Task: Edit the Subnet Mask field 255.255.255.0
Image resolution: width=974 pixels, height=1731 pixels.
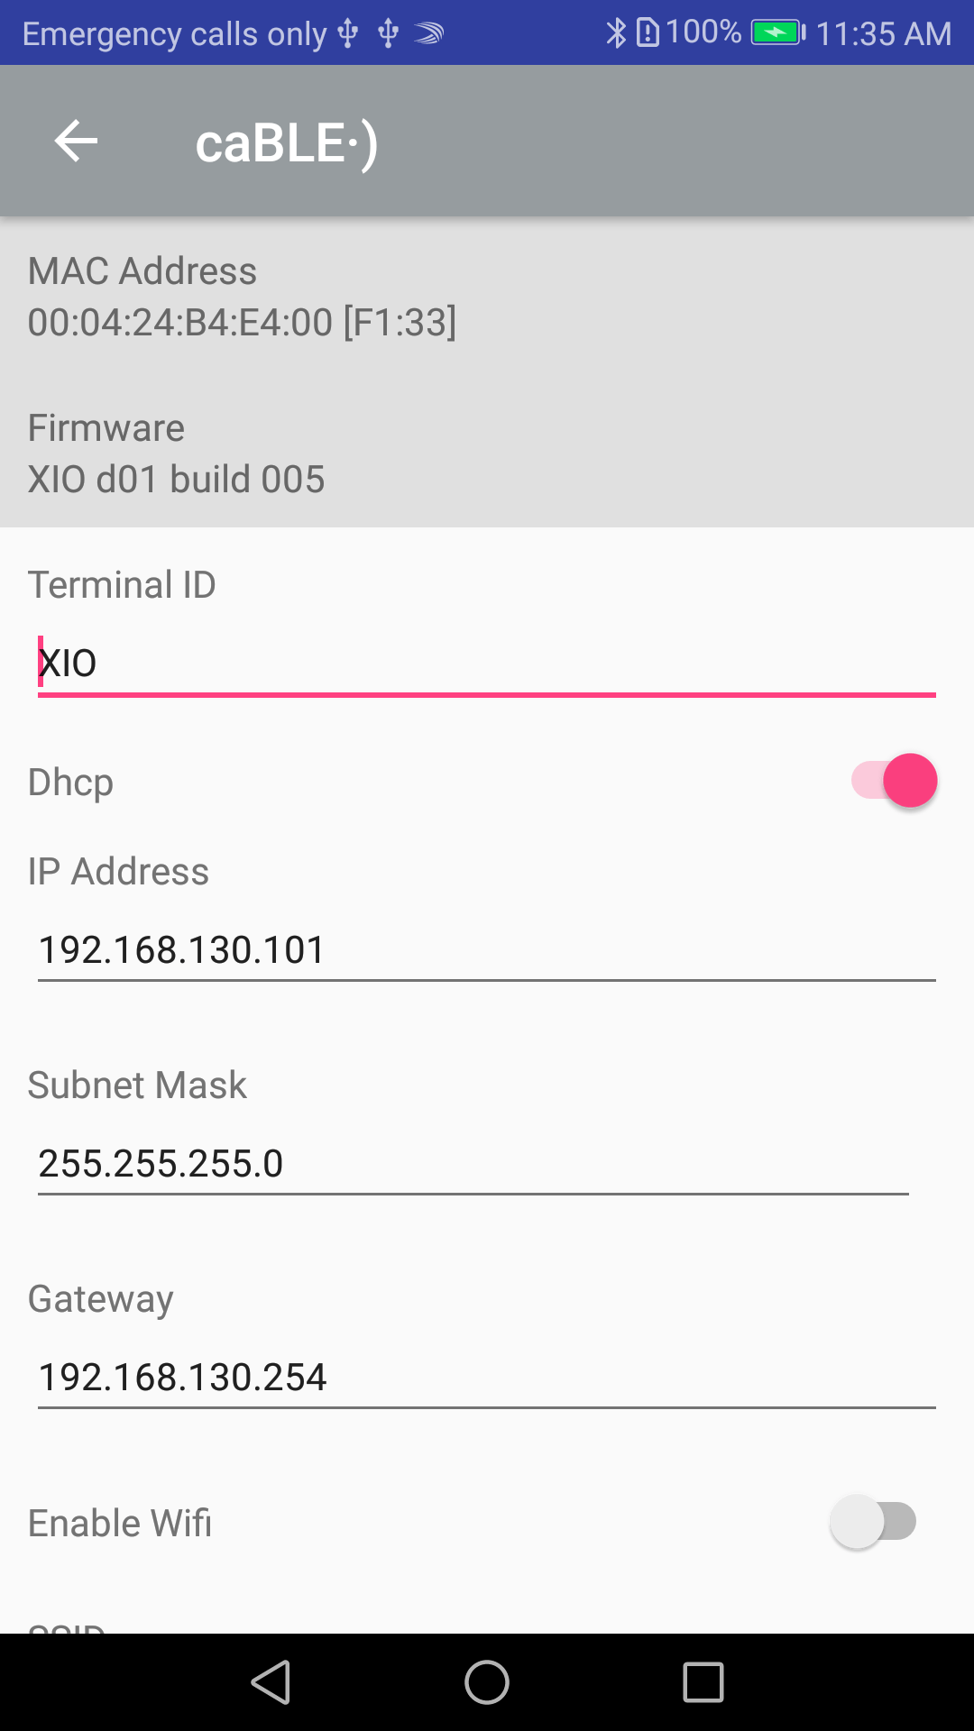Action: coord(473,1164)
